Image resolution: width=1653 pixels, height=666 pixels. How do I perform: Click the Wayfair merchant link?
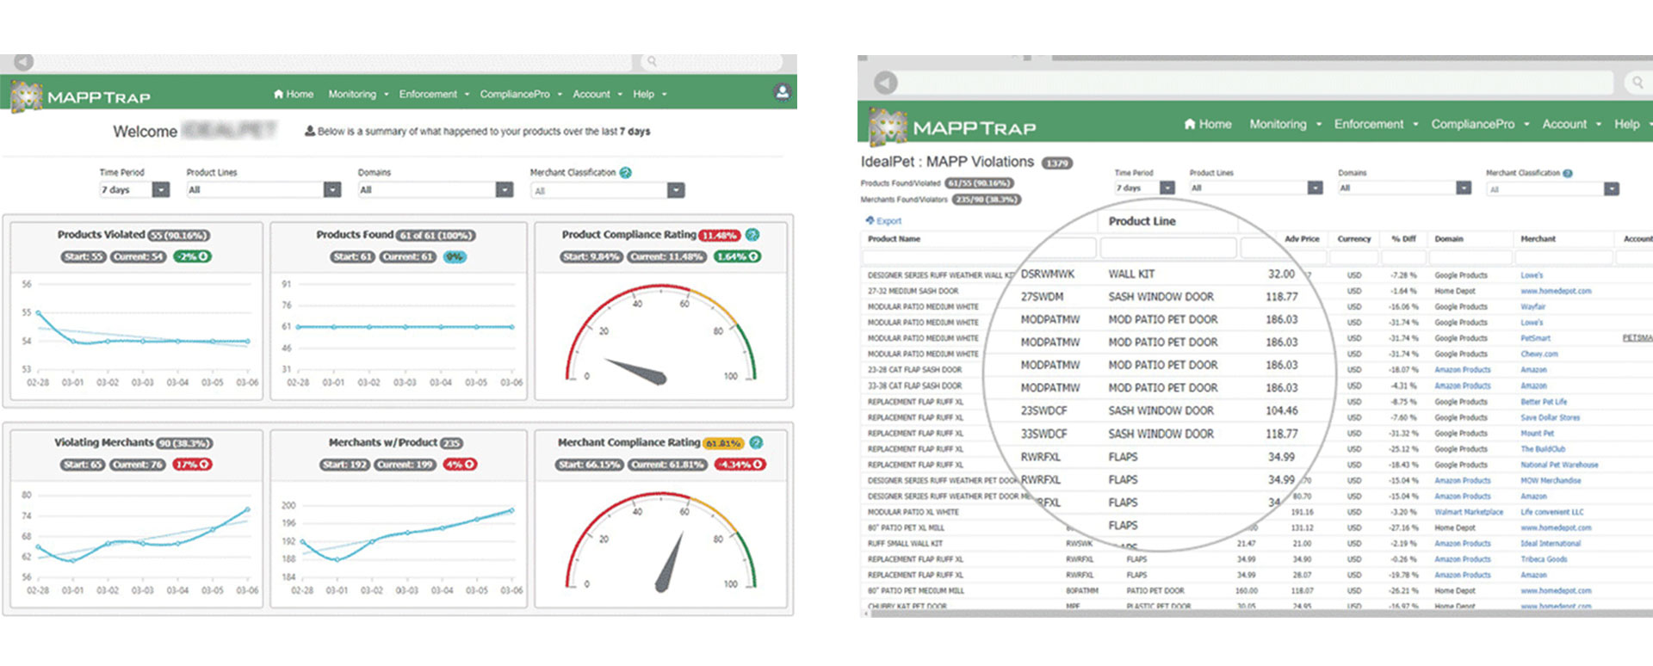1532,306
